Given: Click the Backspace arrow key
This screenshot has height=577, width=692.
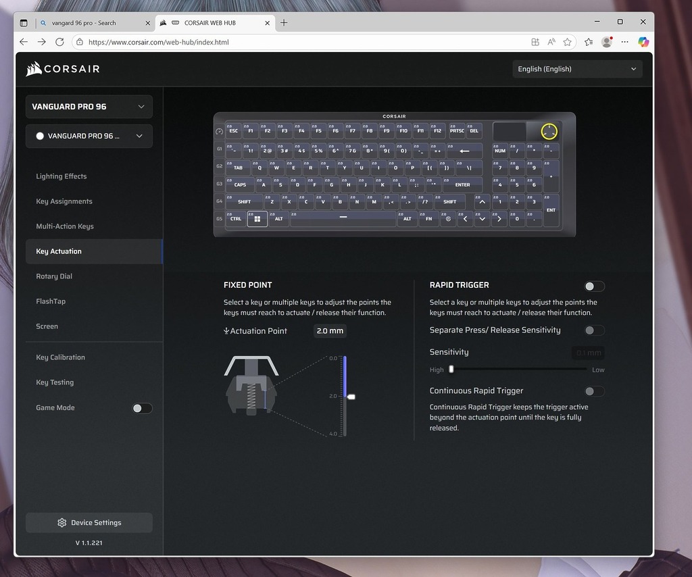Looking at the screenshot, I should [x=464, y=151].
